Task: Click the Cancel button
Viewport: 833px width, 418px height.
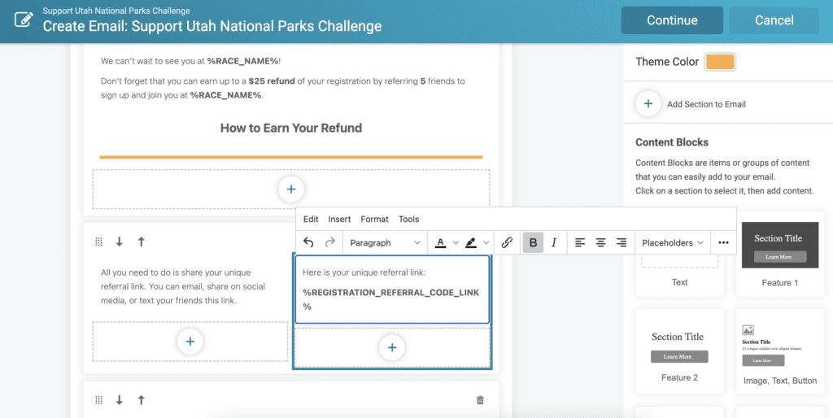Action: [774, 20]
